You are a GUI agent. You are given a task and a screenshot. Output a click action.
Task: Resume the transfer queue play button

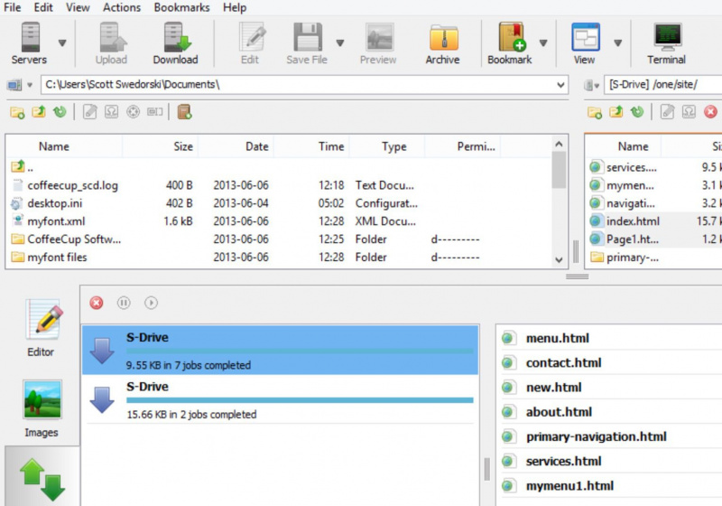[151, 303]
